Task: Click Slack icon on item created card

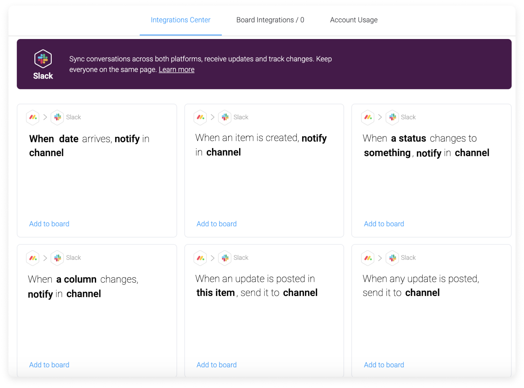Action: click(x=225, y=117)
